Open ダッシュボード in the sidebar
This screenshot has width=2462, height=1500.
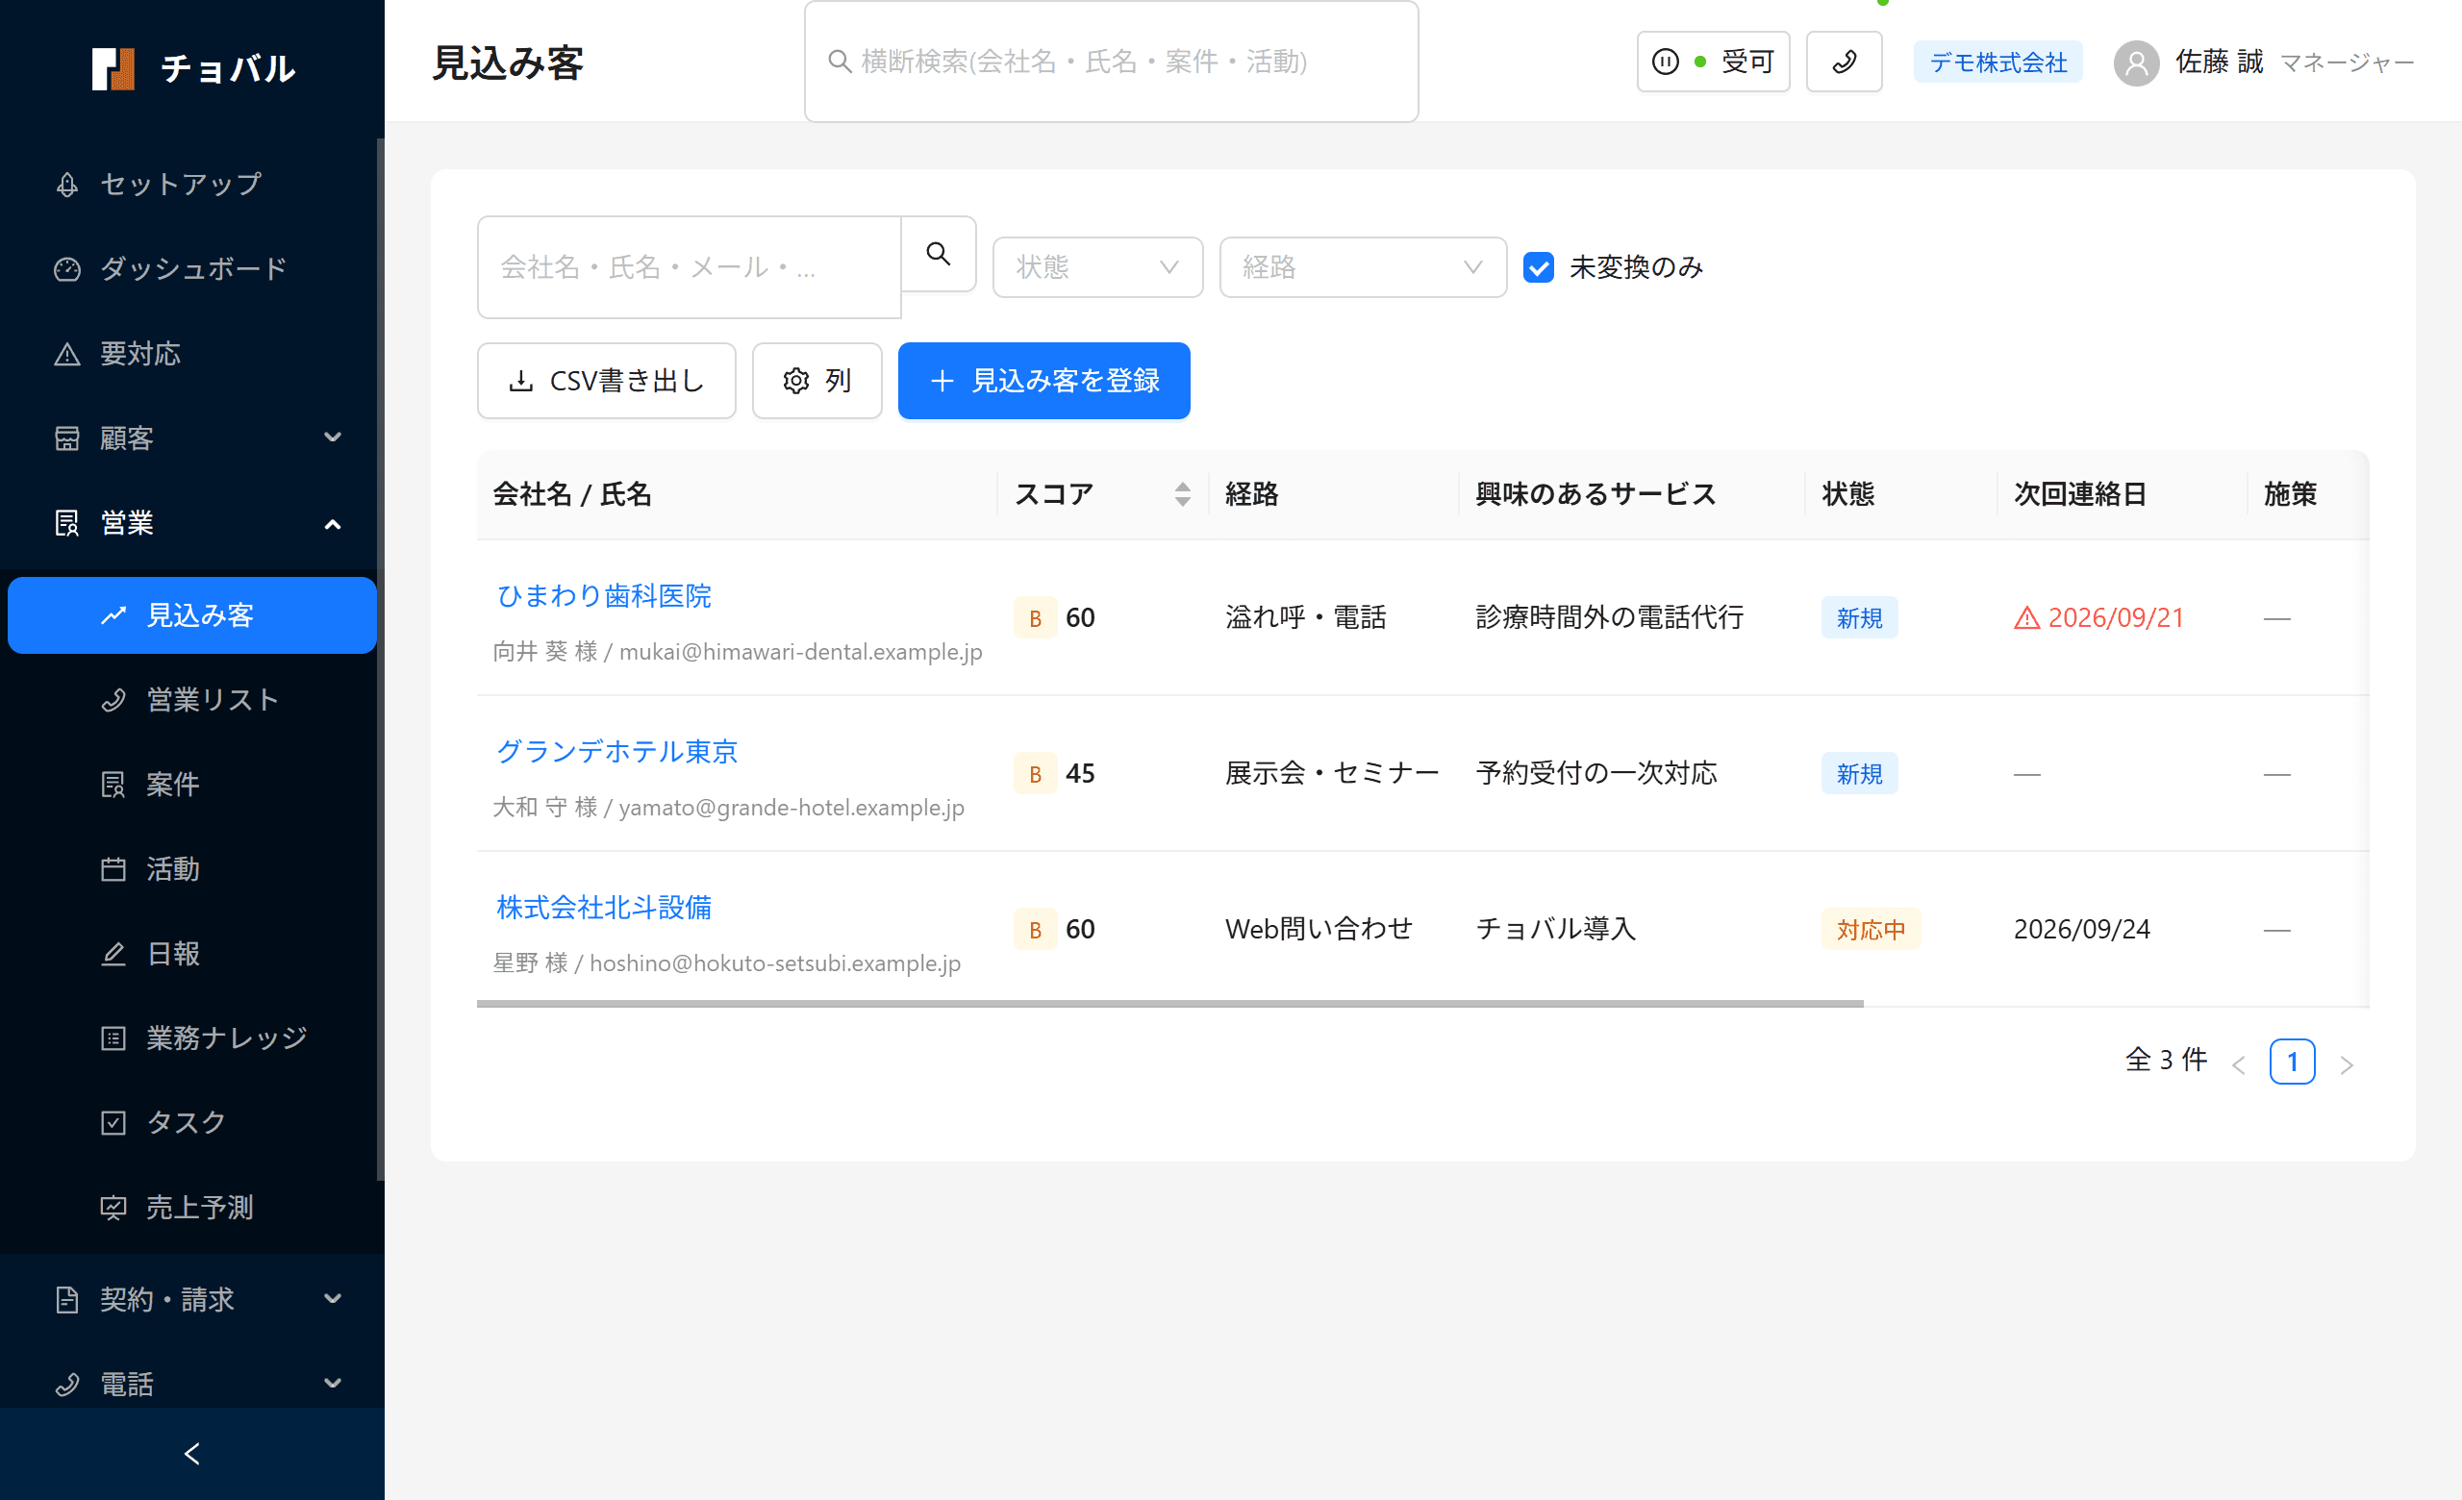[191, 268]
